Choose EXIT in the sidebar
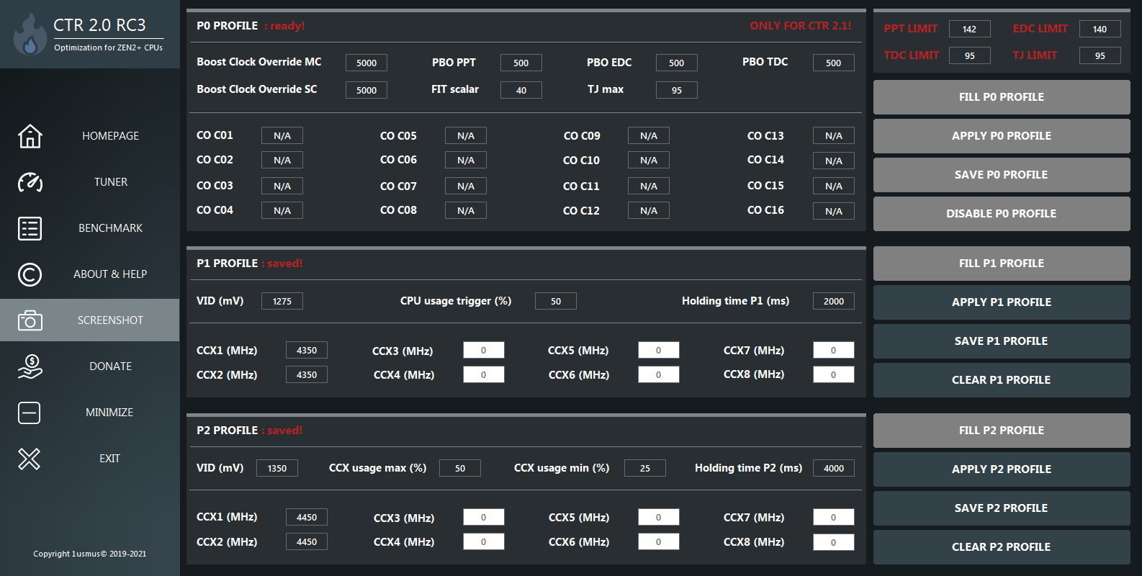The width and height of the screenshot is (1142, 576). pos(109,459)
